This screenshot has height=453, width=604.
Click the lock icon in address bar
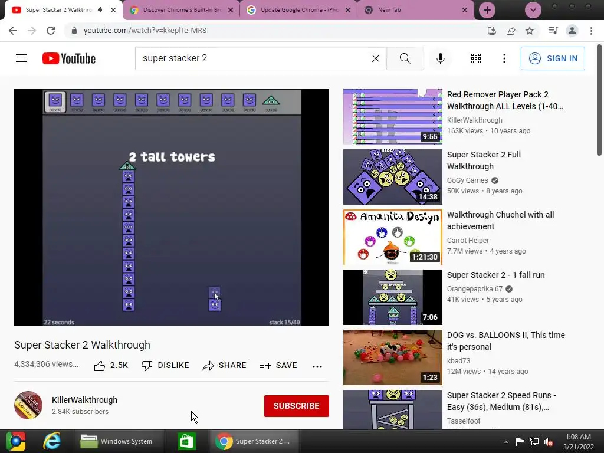tap(74, 31)
